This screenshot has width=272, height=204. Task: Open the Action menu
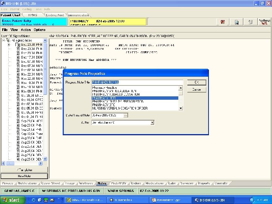point(26,30)
